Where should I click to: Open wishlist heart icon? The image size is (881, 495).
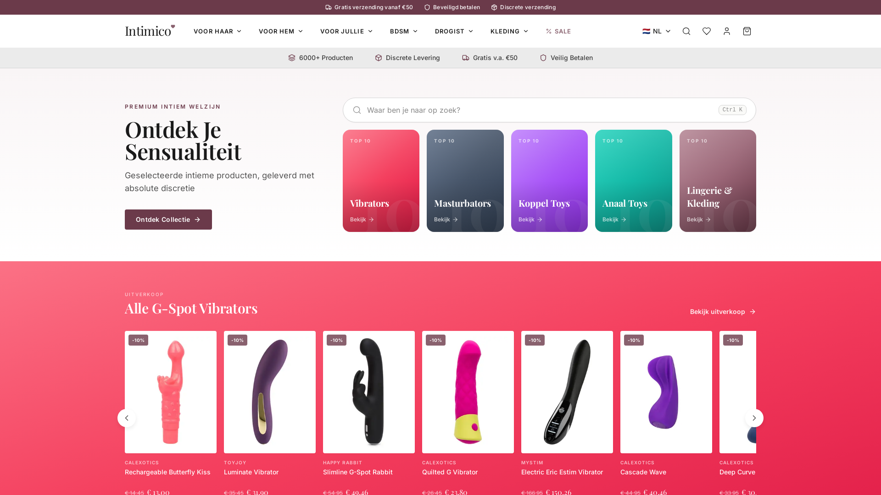click(x=707, y=31)
